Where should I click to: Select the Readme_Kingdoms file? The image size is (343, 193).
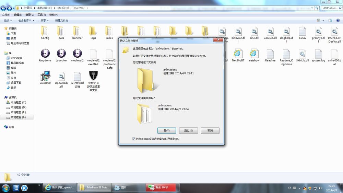[286, 57]
